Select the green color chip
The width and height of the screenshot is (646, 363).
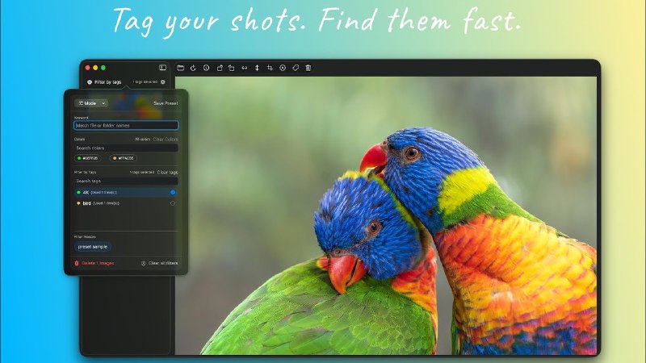click(x=92, y=158)
